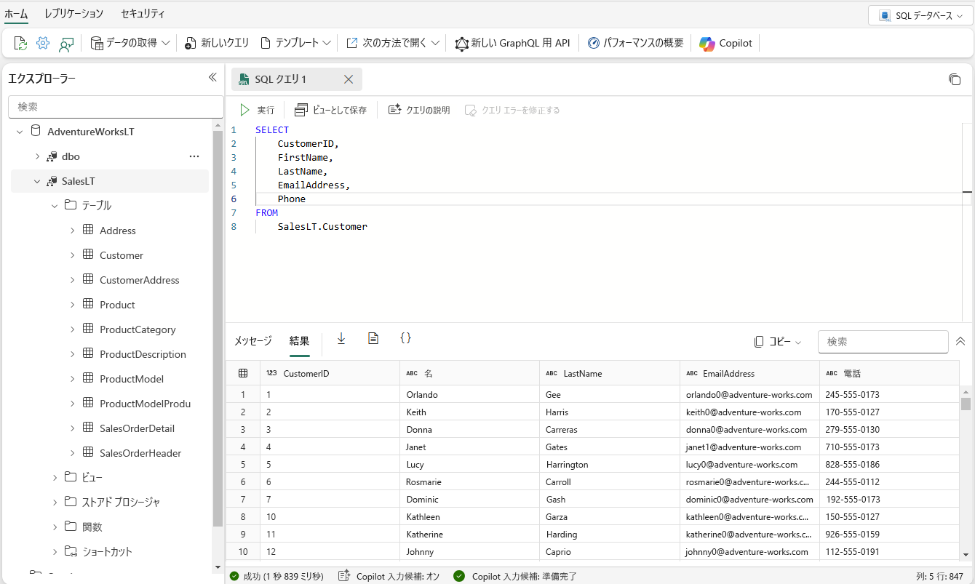Click the feedback person icon in toolbar
The width and height of the screenshot is (975, 584).
coord(66,44)
